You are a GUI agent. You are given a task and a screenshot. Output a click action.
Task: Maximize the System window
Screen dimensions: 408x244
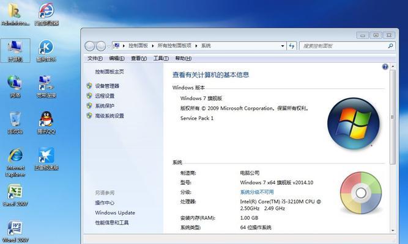coord(376,35)
